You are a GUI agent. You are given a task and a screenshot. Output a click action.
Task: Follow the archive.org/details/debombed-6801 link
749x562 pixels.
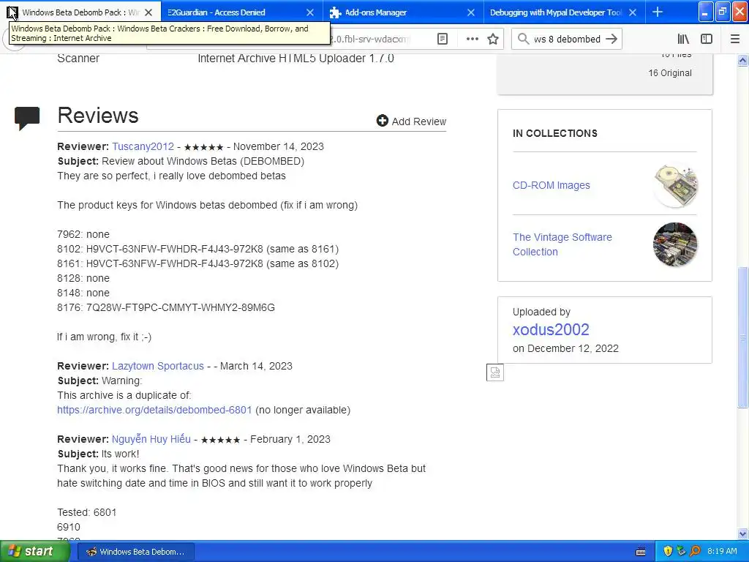[154, 410]
